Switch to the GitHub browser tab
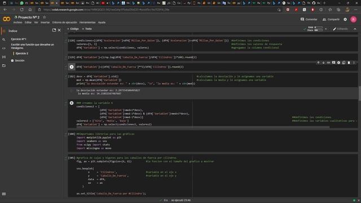Image resolution: width=361 pixels, height=203 pixels. pyautogui.click(x=316, y=3)
